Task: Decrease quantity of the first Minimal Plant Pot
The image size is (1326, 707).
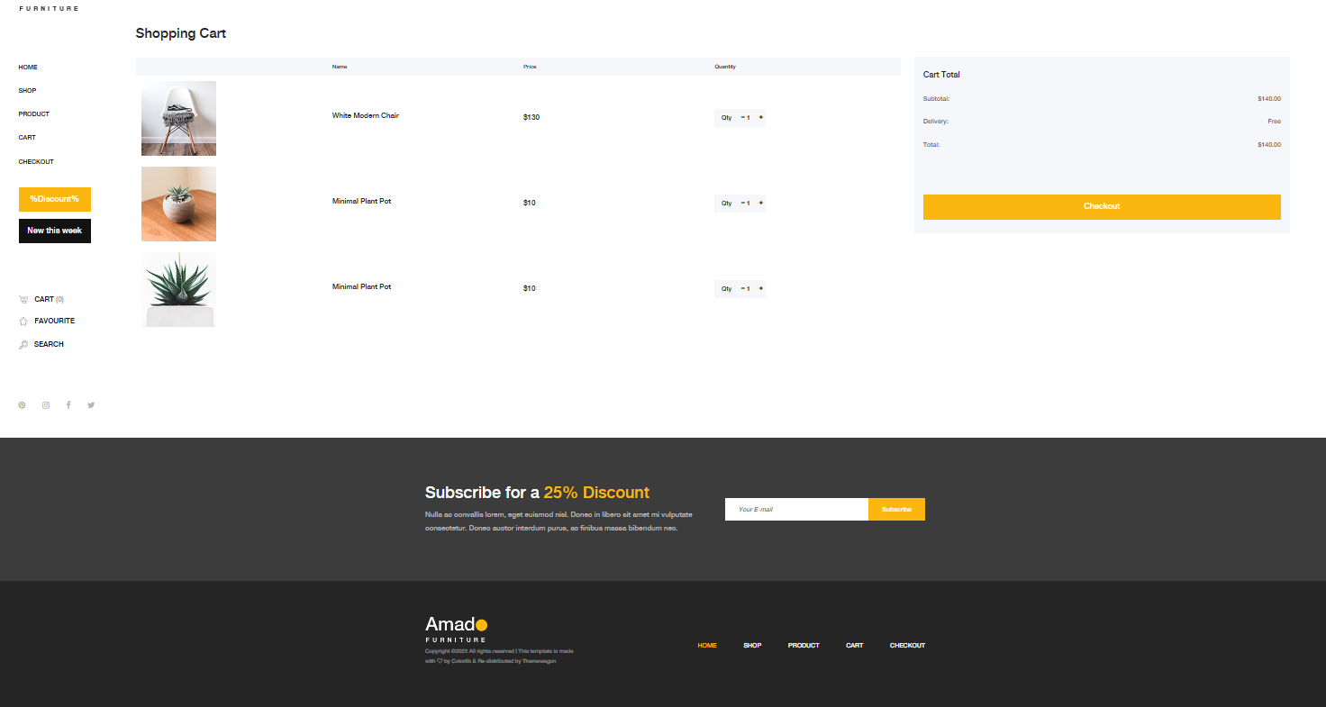Action: (742, 204)
